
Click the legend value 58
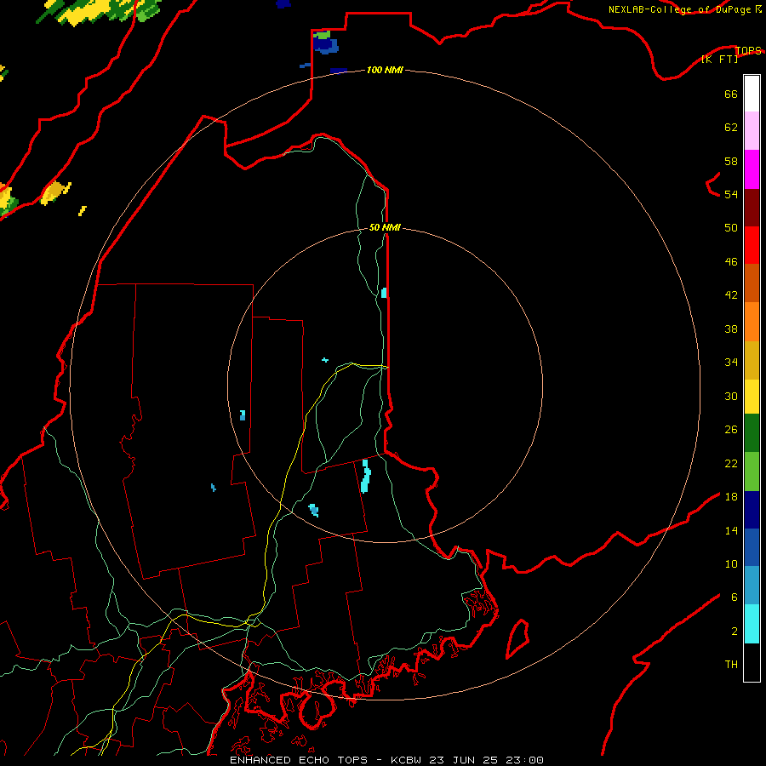pyautogui.click(x=731, y=161)
